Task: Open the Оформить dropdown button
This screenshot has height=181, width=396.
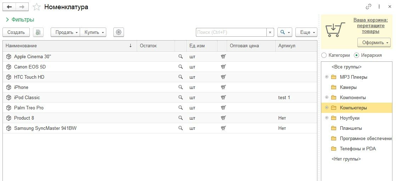Action: (374, 43)
